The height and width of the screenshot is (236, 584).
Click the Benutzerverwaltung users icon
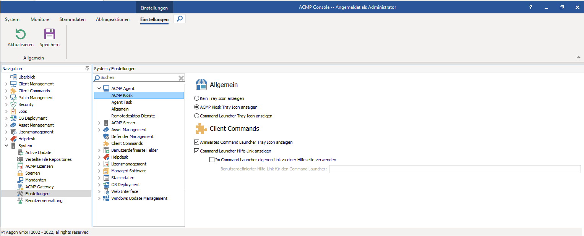(x=20, y=201)
